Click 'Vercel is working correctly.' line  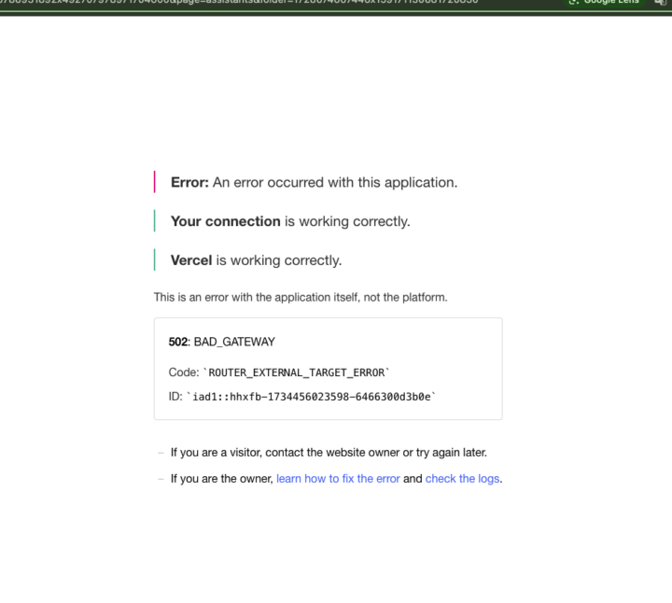tap(257, 260)
